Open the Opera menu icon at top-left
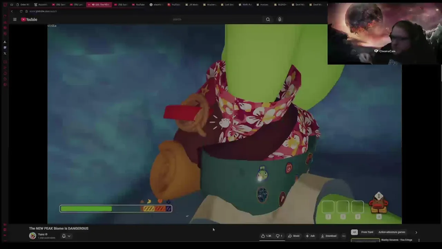This screenshot has height=249, width=442. coord(5,4)
